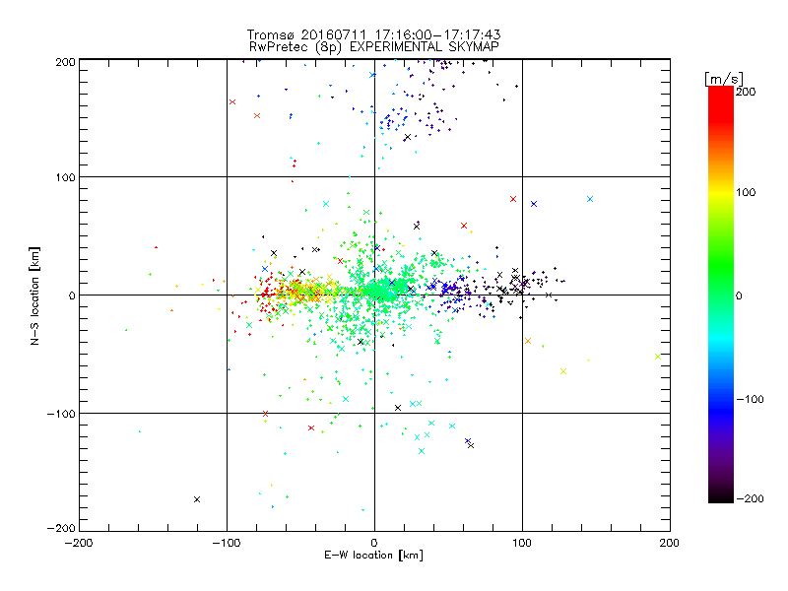Click the orange X marker right of x=100
Image resolution: width=788 pixels, height=591 pixels.
528,341
